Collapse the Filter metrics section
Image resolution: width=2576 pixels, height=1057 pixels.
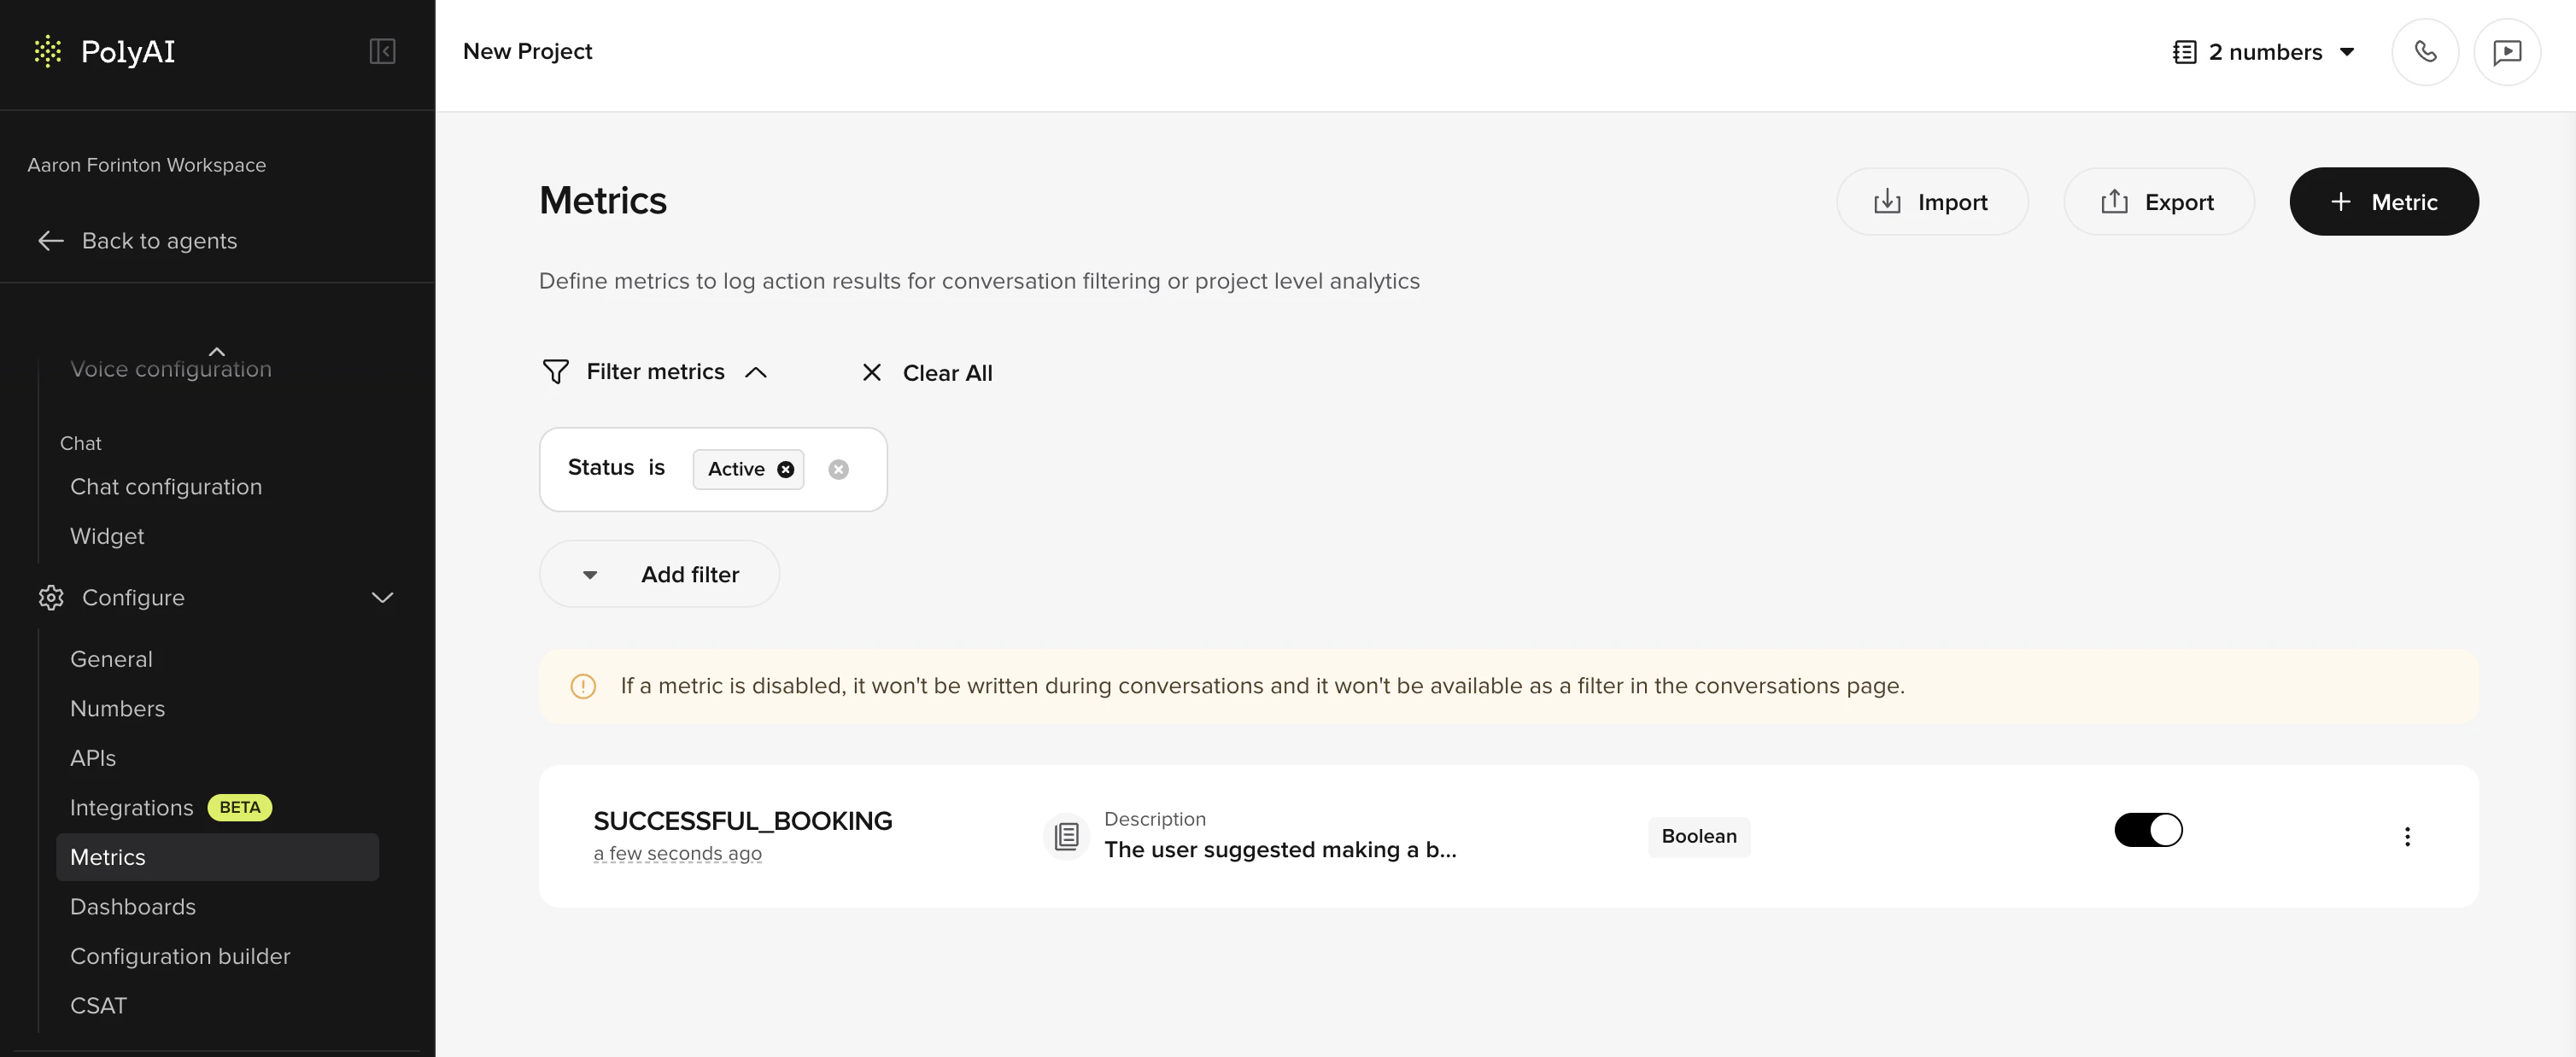click(757, 371)
